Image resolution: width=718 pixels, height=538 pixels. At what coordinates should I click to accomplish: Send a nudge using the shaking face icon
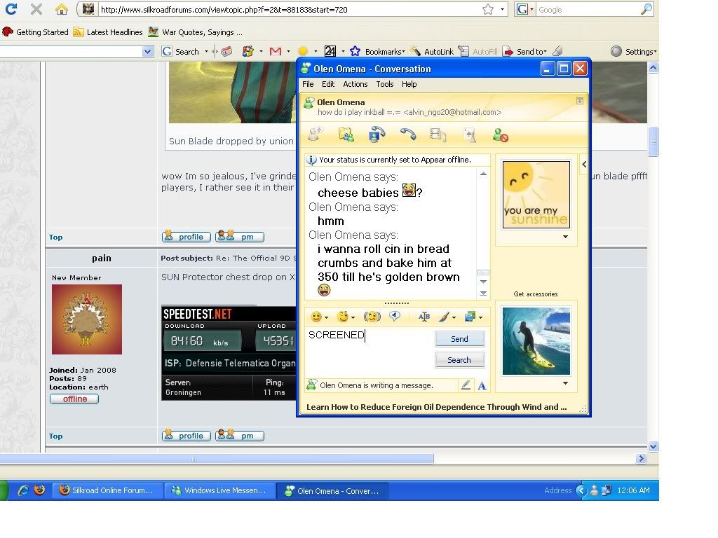pos(372,317)
